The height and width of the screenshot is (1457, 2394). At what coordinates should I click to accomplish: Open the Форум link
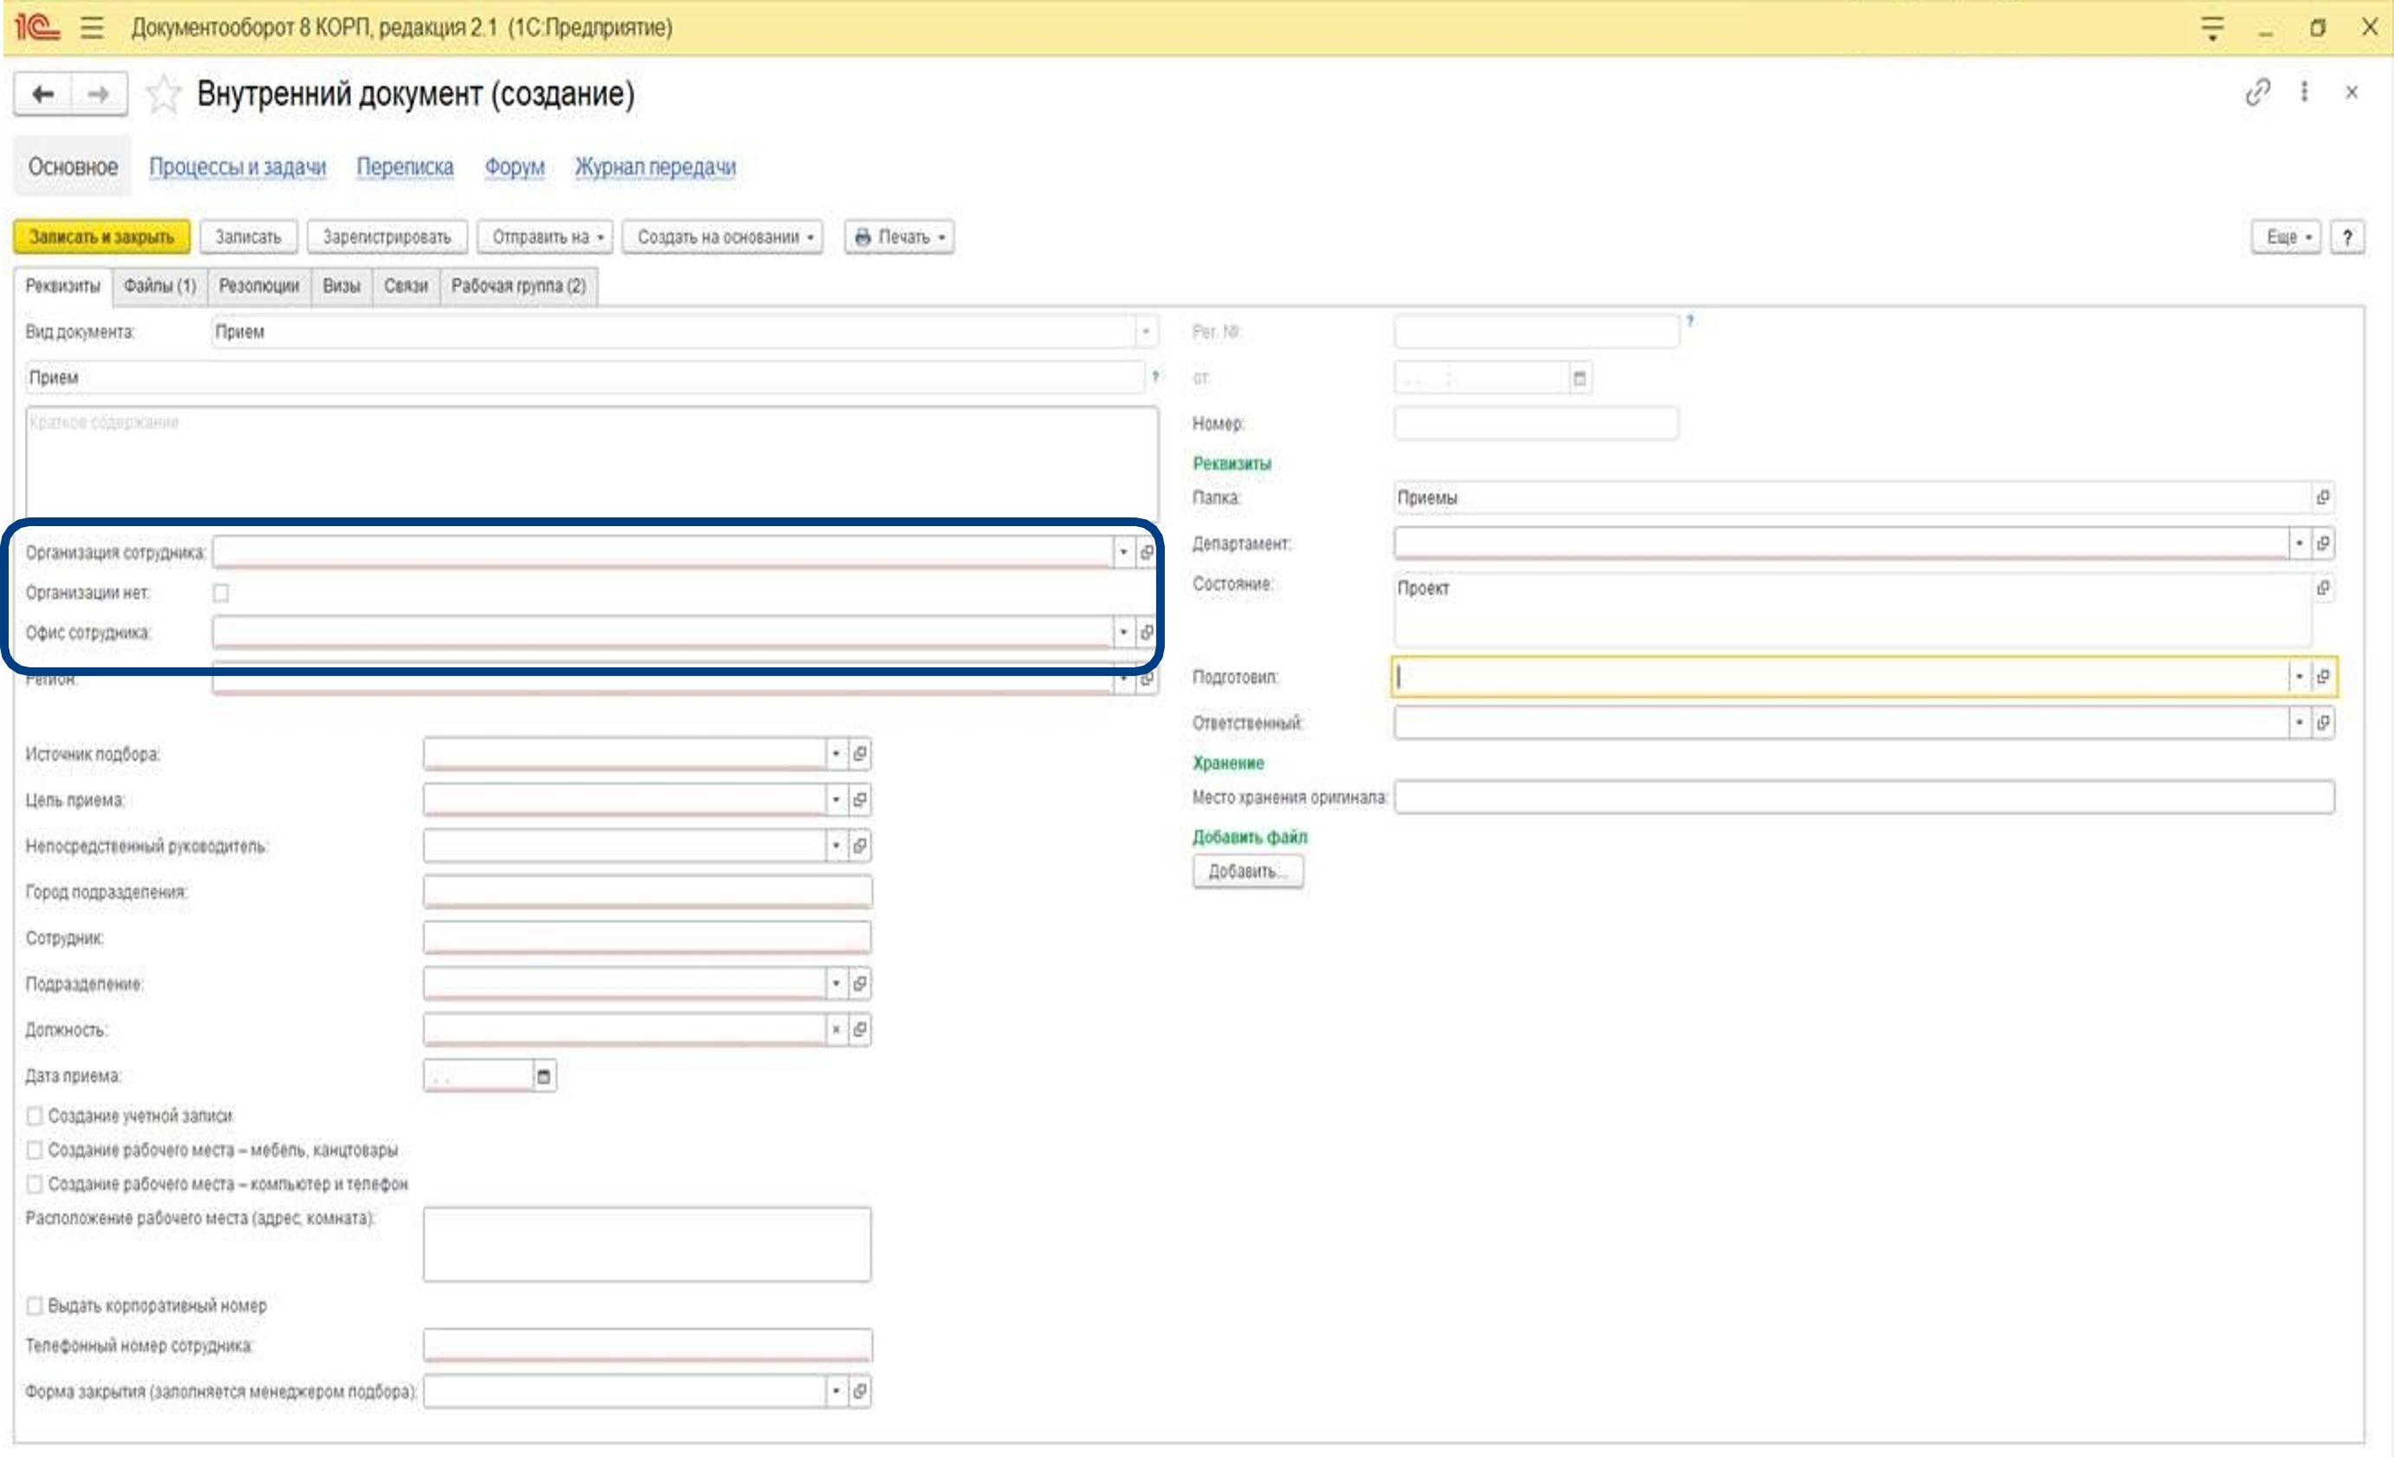[514, 167]
